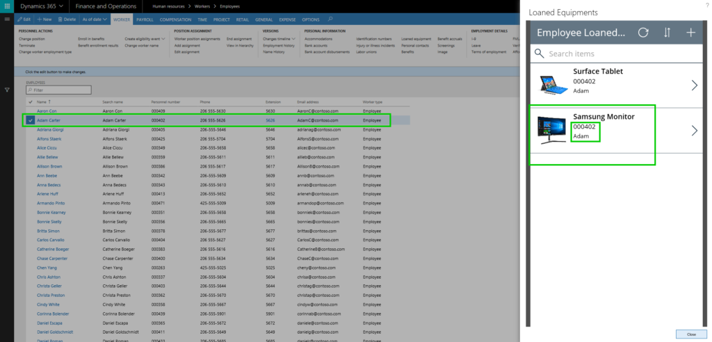
Task: Click the Screenings action
Action: (x=446, y=45)
